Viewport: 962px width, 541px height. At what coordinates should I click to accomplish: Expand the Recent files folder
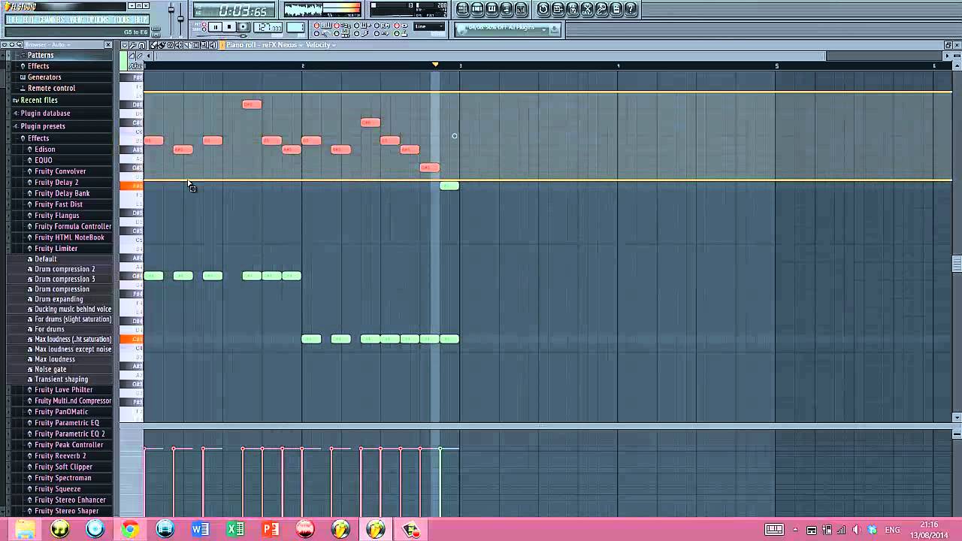[x=38, y=100]
